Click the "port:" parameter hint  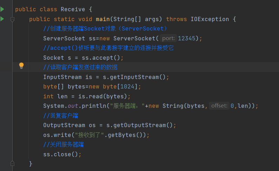(x=169, y=38)
